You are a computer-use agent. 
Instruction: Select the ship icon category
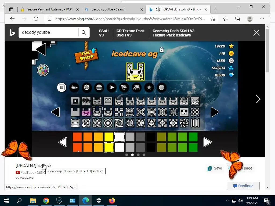coord(74,87)
